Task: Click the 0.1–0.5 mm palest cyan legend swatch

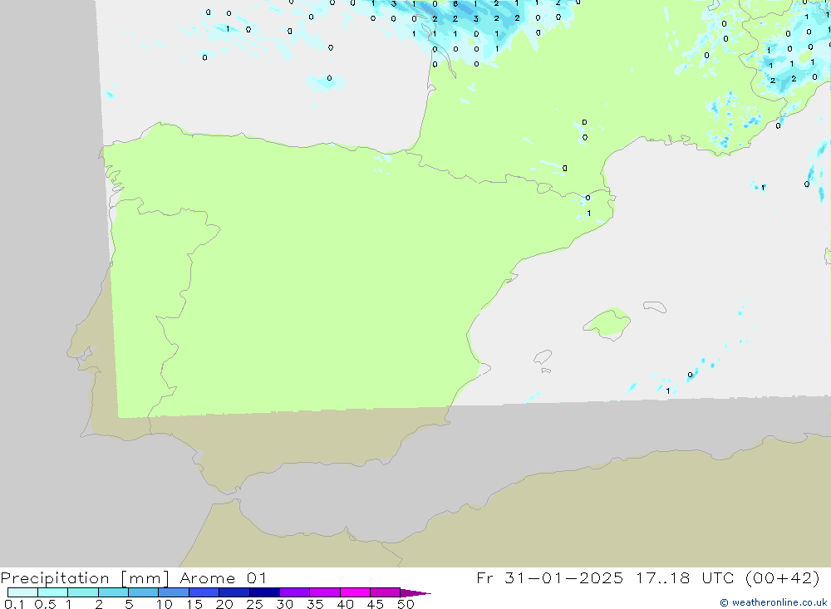Action: tap(22, 592)
